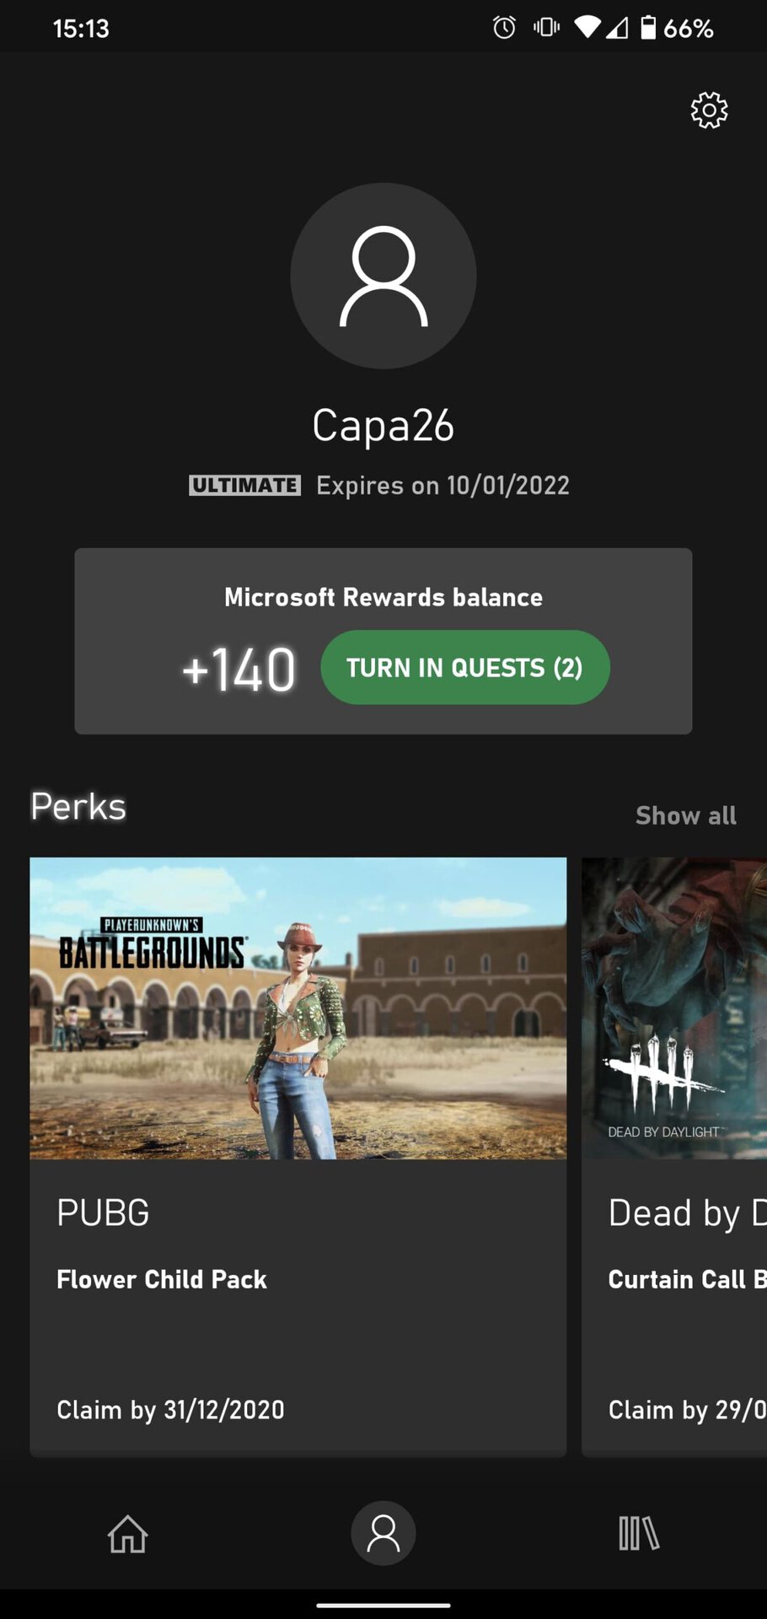Go to the Home tab
The height and width of the screenshot is (1619, 767).
tap(128, 1533)
